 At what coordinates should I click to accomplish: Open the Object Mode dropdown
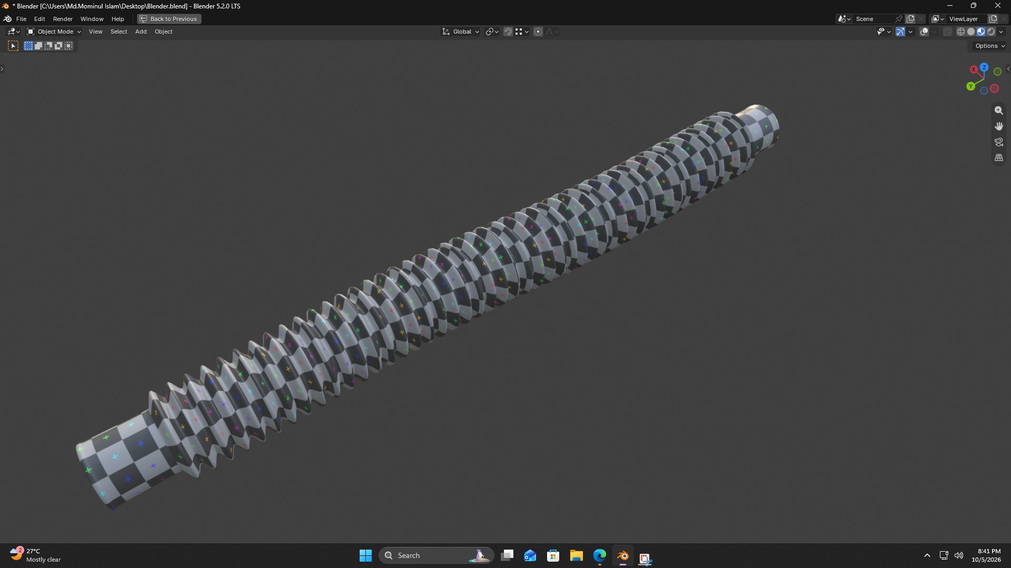(54, 32)
